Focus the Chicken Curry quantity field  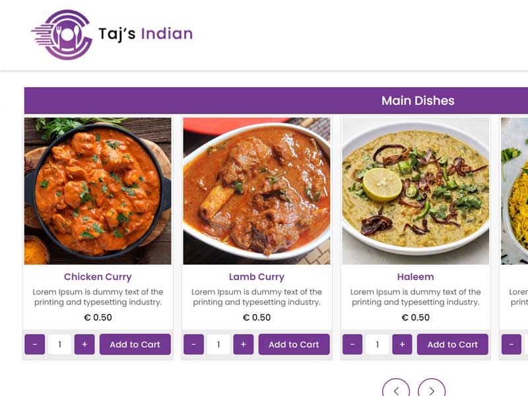59,344
